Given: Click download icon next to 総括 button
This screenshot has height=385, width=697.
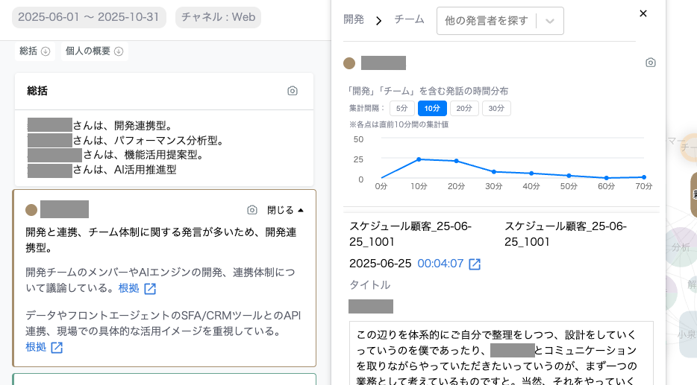Looking at the screenshot, I should coord(46,51).
